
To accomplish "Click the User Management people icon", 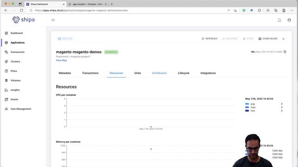I will pyautogui.click(x=6, y=109).
